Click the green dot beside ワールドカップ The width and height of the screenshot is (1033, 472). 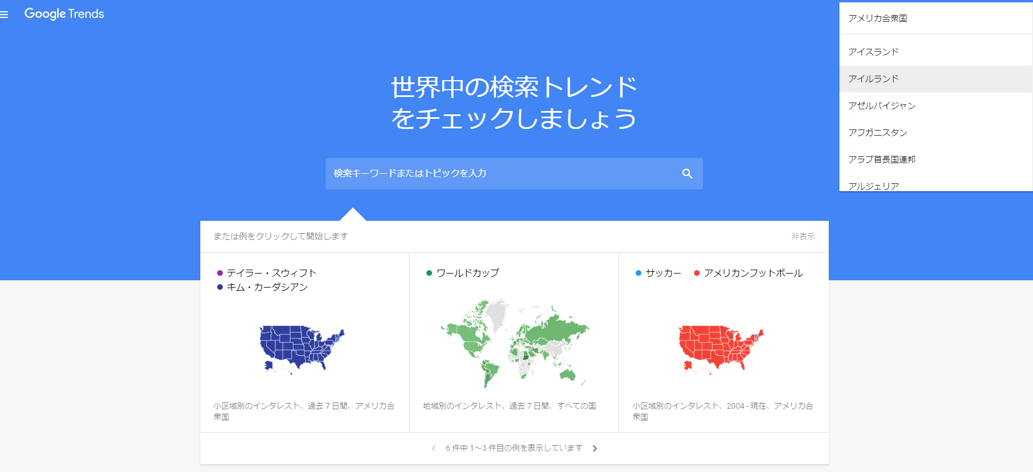[429, 273]
